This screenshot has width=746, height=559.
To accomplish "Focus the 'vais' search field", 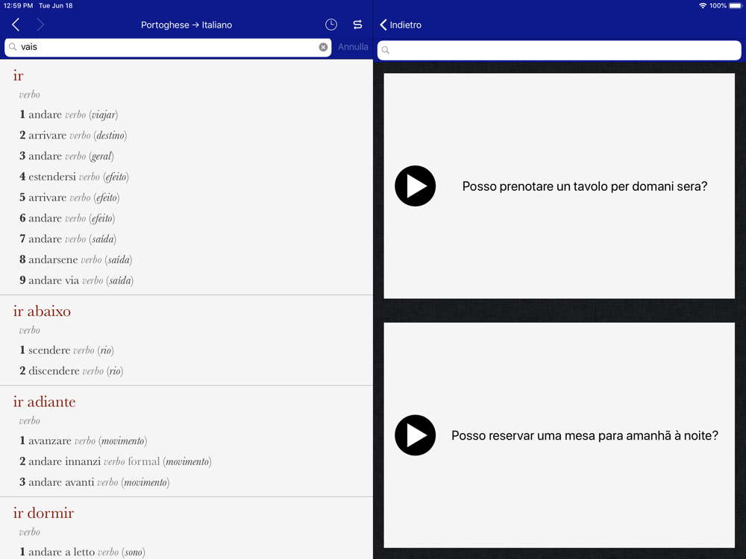I will [x=168, y=47].
